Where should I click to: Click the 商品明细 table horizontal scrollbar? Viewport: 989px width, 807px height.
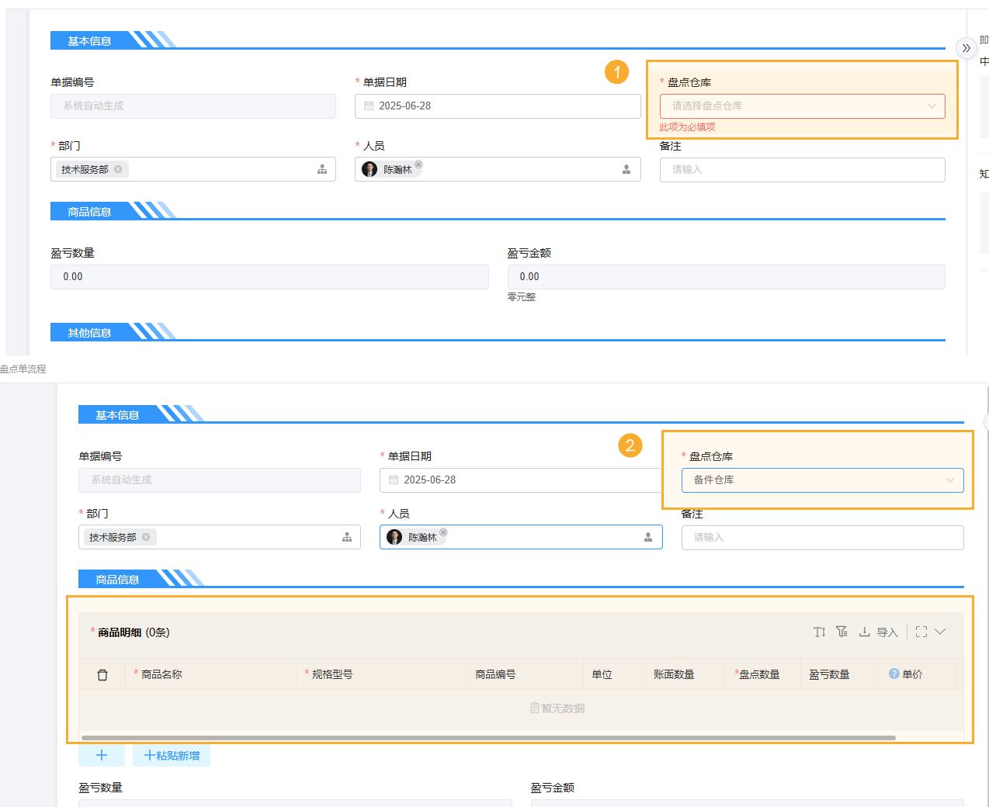tap(488, 738)
